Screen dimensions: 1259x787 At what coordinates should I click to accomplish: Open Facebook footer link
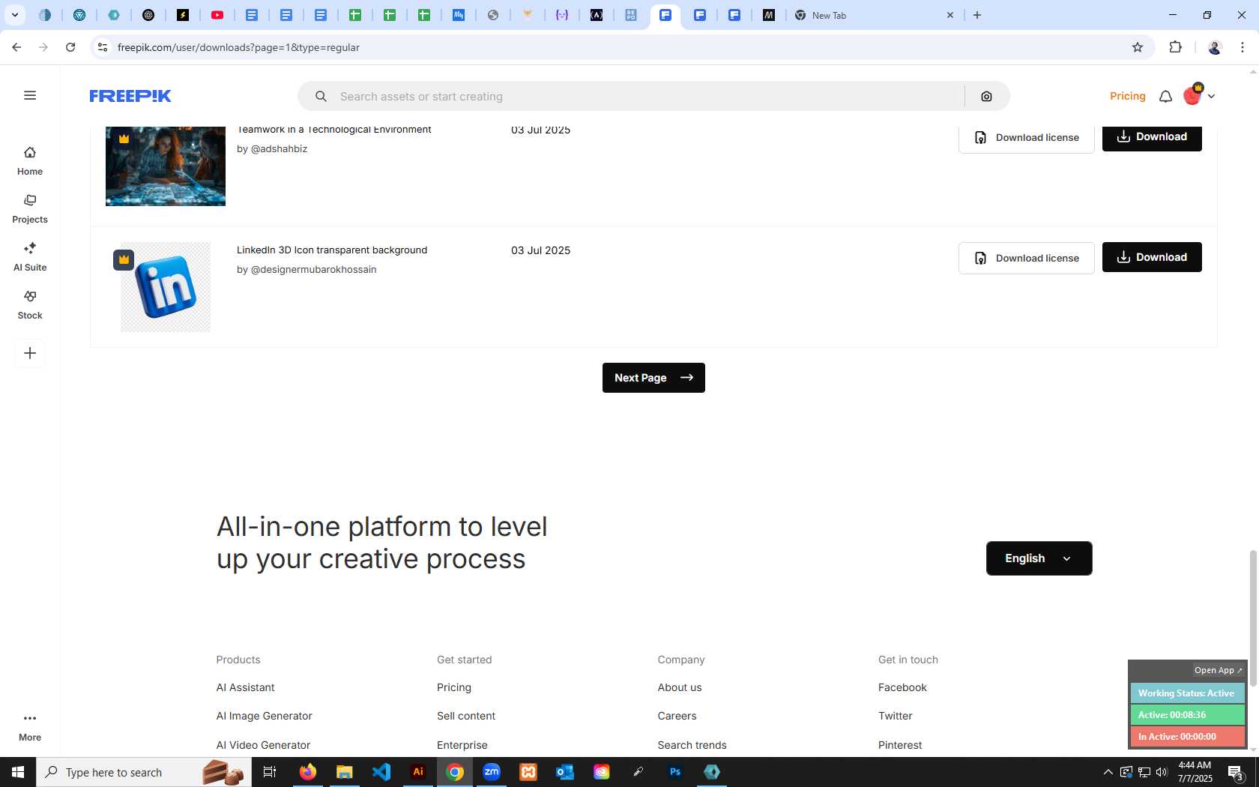(x=902, y=687)
